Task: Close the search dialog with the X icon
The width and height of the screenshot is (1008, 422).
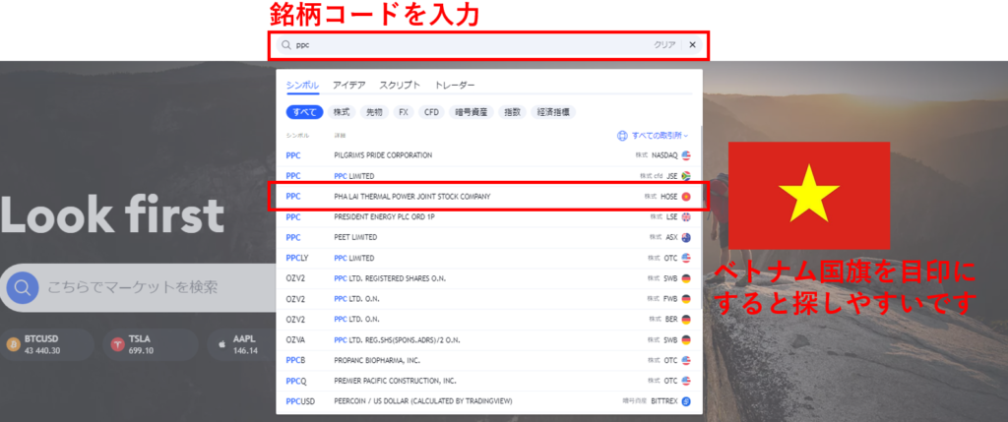Action: 692,45
